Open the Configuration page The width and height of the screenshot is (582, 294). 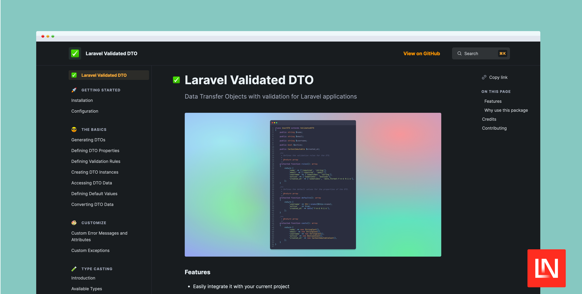(x=85, y=111)
